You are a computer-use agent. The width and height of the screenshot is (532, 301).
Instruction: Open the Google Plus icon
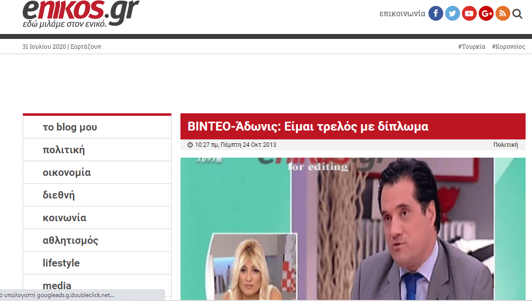pyautogui.click(x=486, y=13)
